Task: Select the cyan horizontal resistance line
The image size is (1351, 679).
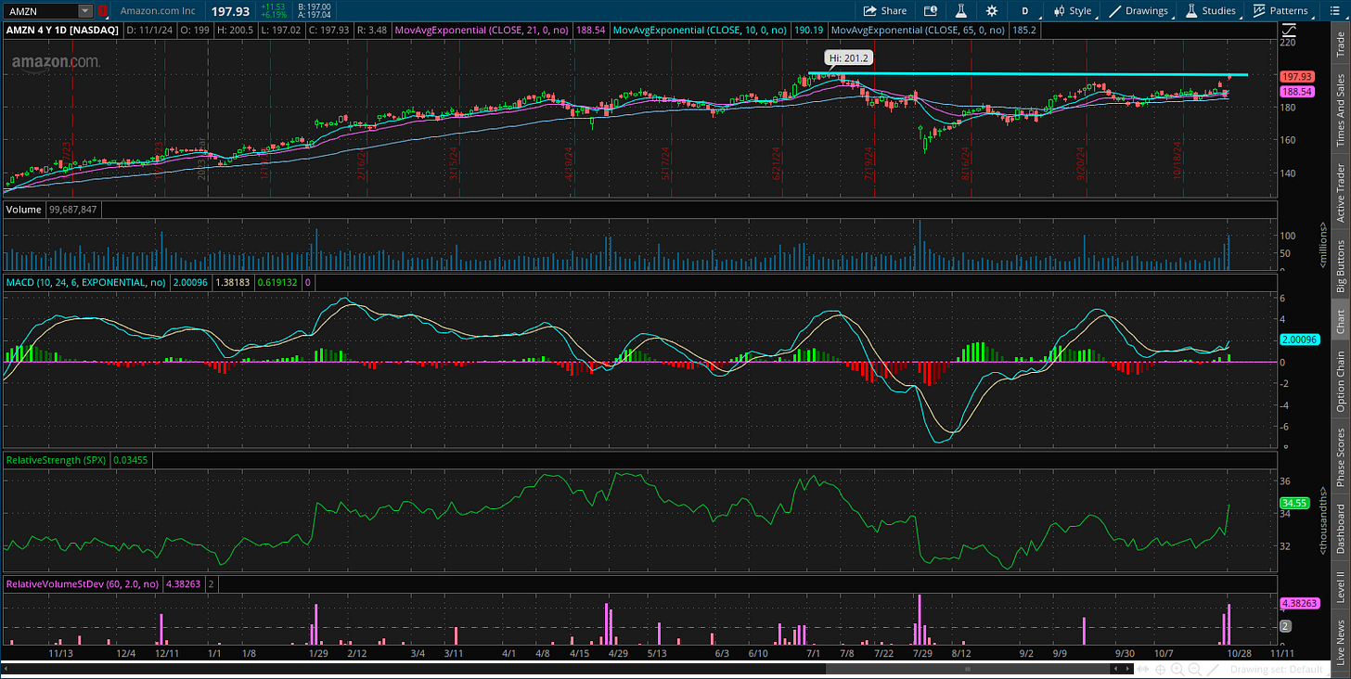Action: (1028, 74)
